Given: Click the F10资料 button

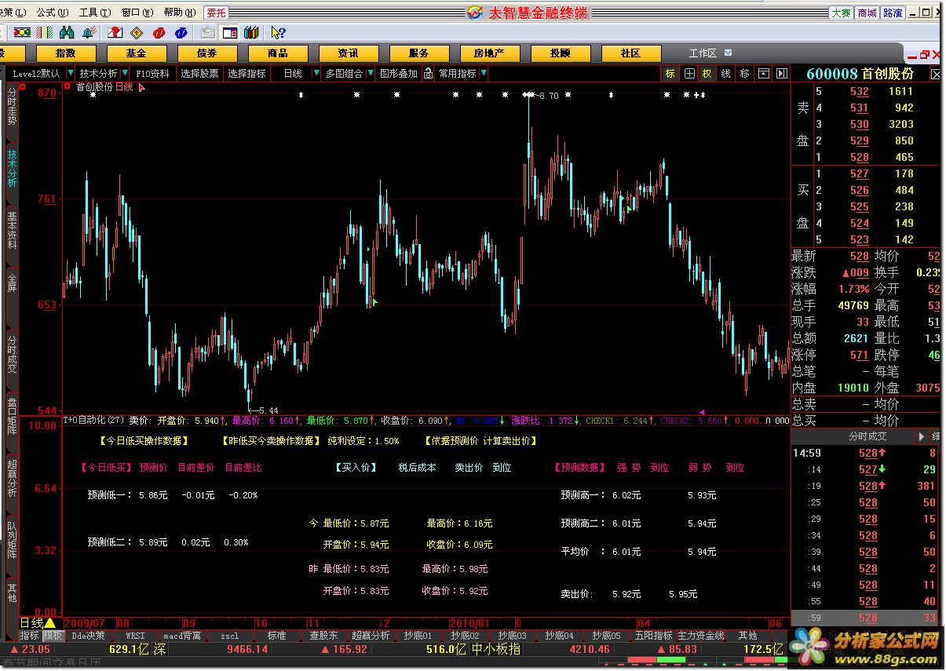Looking at the screenshot, I should (x=152, y=74).
